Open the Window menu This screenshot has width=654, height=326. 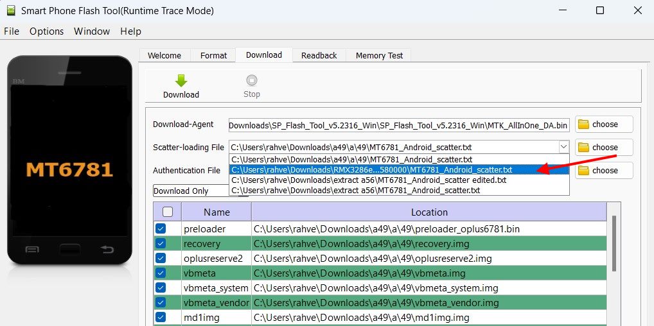(92, 31)
